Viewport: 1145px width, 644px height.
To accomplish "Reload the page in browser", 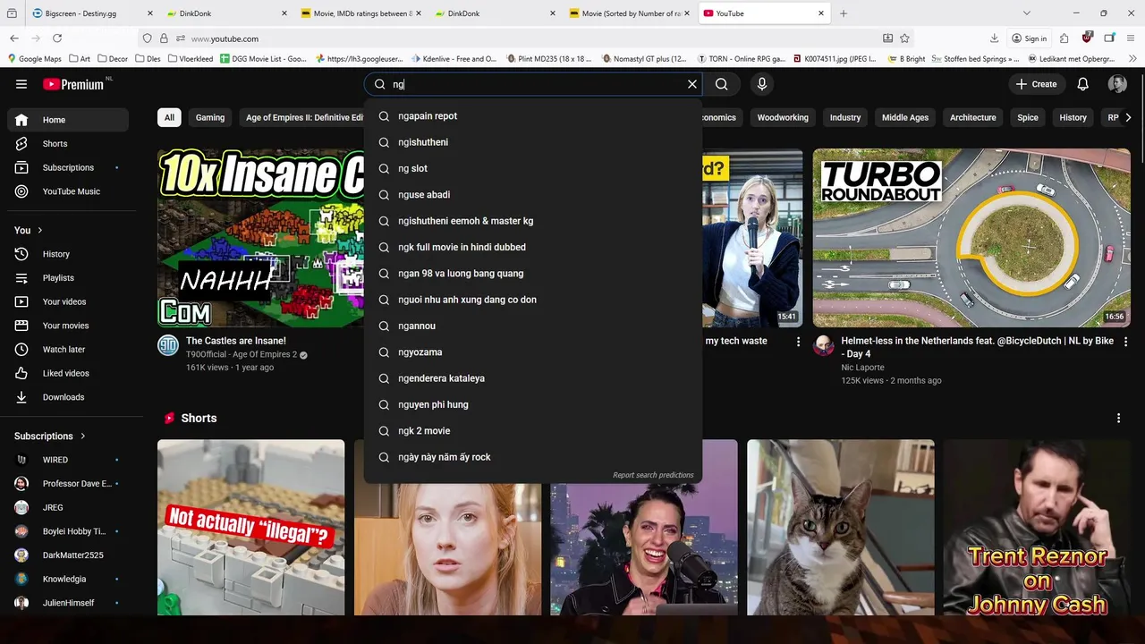I will point(57,38).
